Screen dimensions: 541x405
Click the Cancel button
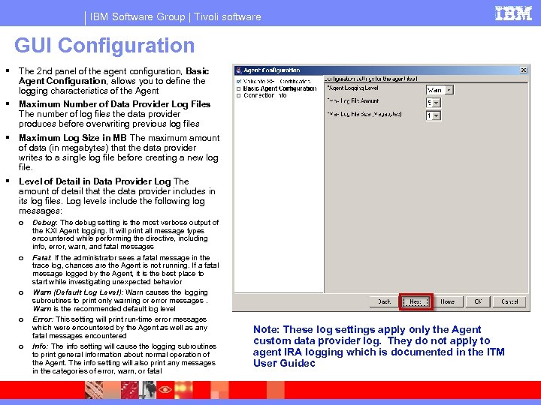[509, 301]
